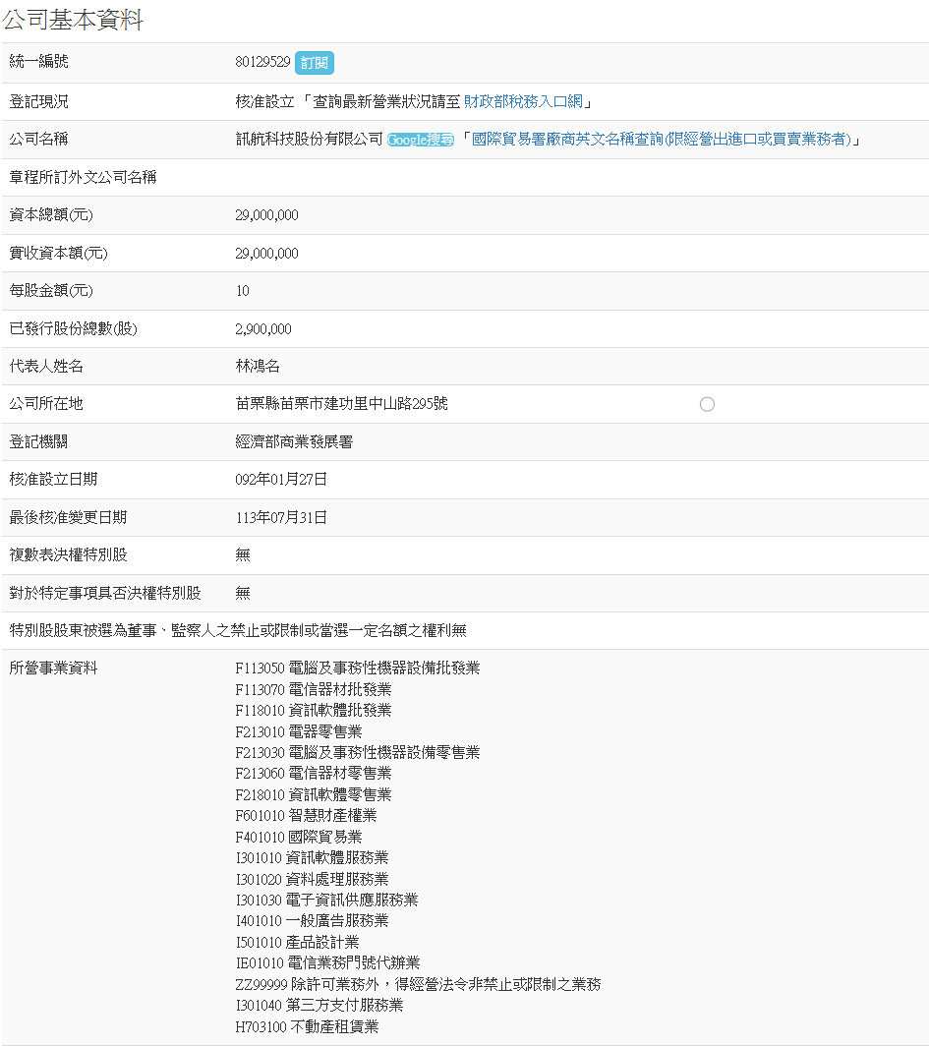This screenshot has width=929, height=1047.
Task: Click the 資本總額 value 29,000,000
Action: [x=266, y=215]
